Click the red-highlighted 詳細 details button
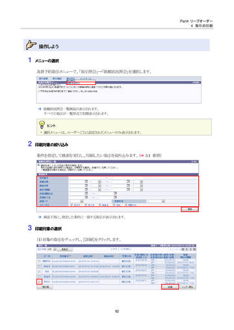 click(170, 287)
